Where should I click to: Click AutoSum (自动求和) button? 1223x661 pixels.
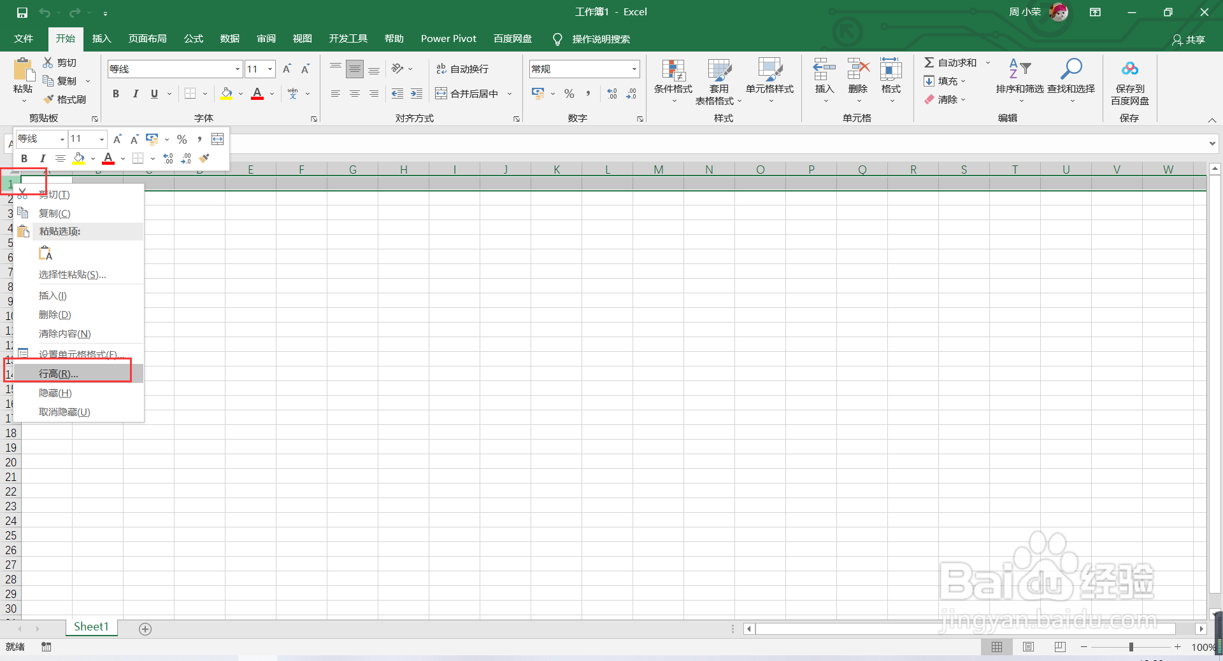(x=950, y=62)
